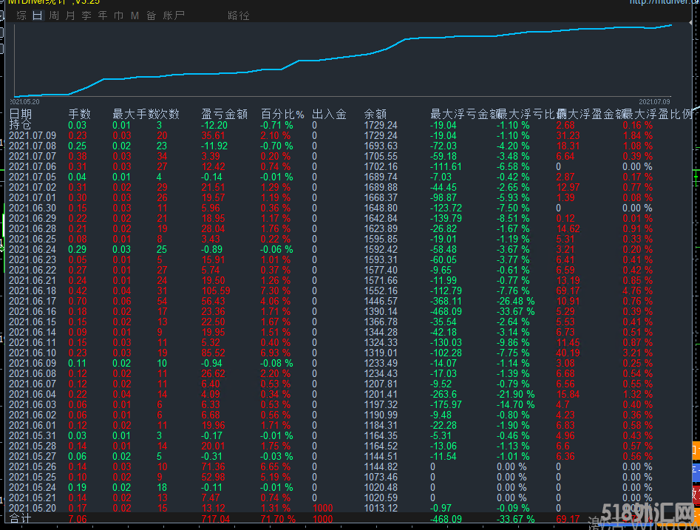Click total profit 717.04

216,520
